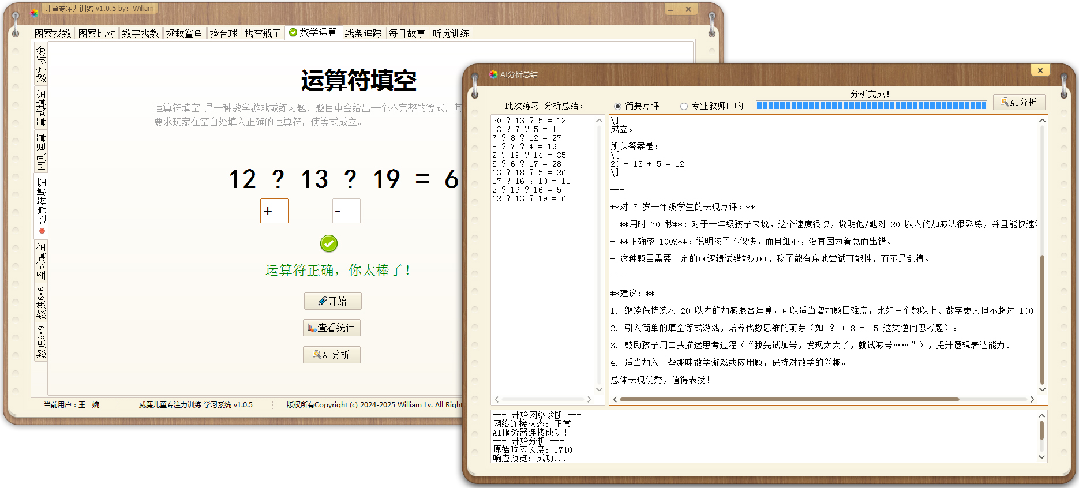Switch to the 数独9*9 side tab
This screenshot has width=1079, height=488.
tap(41, 342)
